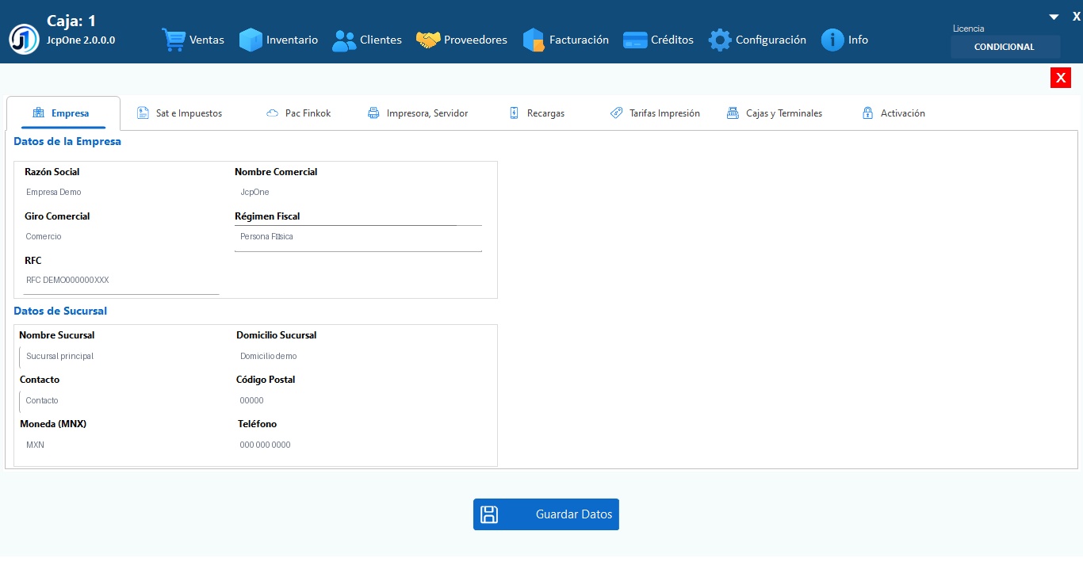Image resolution: width=1083 pixels, height=577 pixels.
Task: Open the Facturación menu
Action: 566,40
